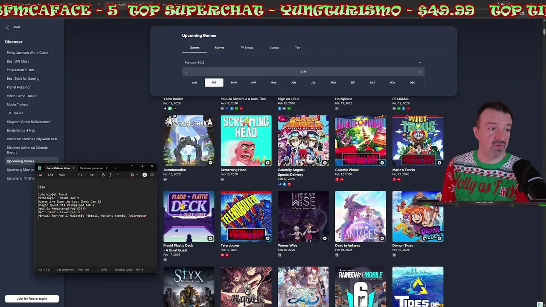Add Weeny Wise with plus icon
The height and width of the screenshot is (307, 546).
coord(325,238)
